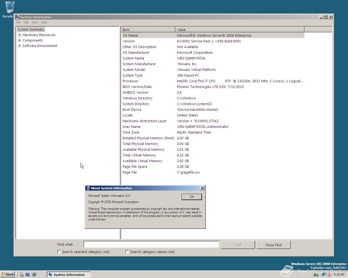This screenshot has width=348, height=278.
Task: Expand the Components tree node
Action: point(19,40)
